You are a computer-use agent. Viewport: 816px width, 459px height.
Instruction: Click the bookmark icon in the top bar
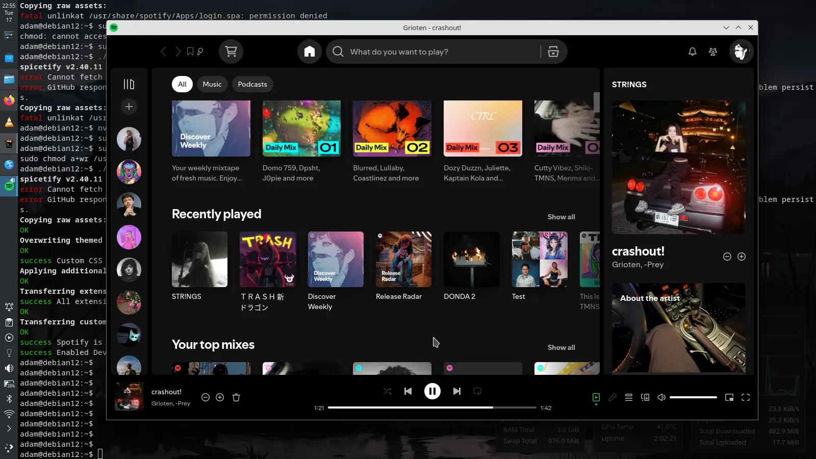190,52
